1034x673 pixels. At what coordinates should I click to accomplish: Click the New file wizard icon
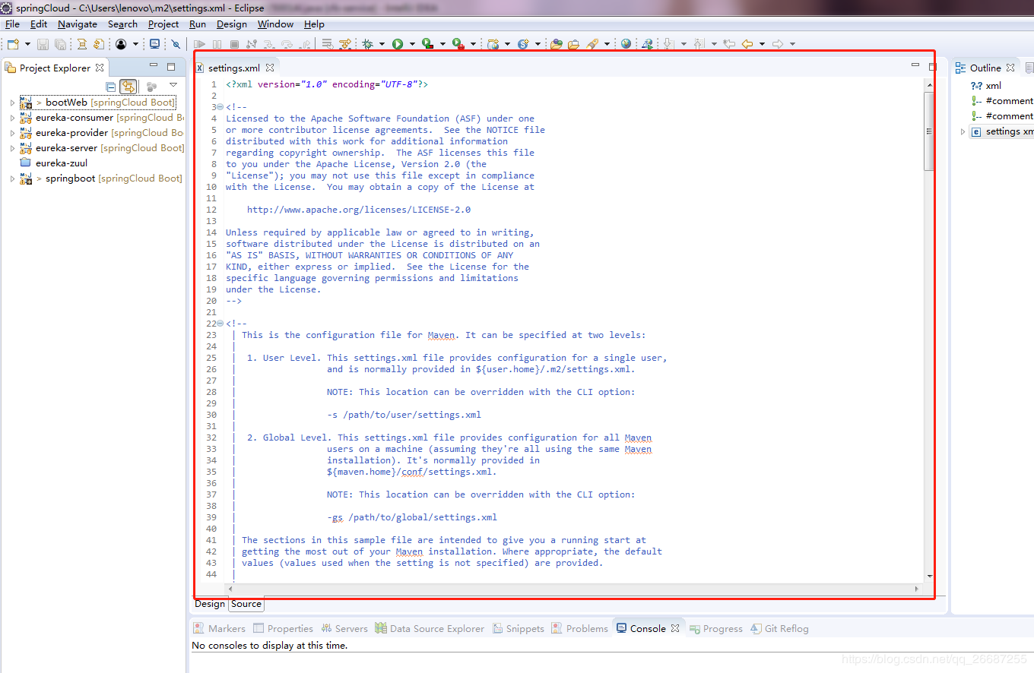point(13,45)
